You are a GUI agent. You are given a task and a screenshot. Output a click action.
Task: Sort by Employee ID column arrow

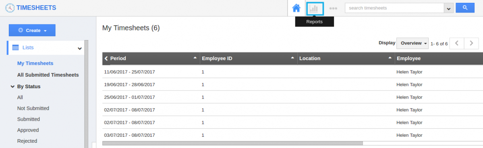click(x=292, y=58)
